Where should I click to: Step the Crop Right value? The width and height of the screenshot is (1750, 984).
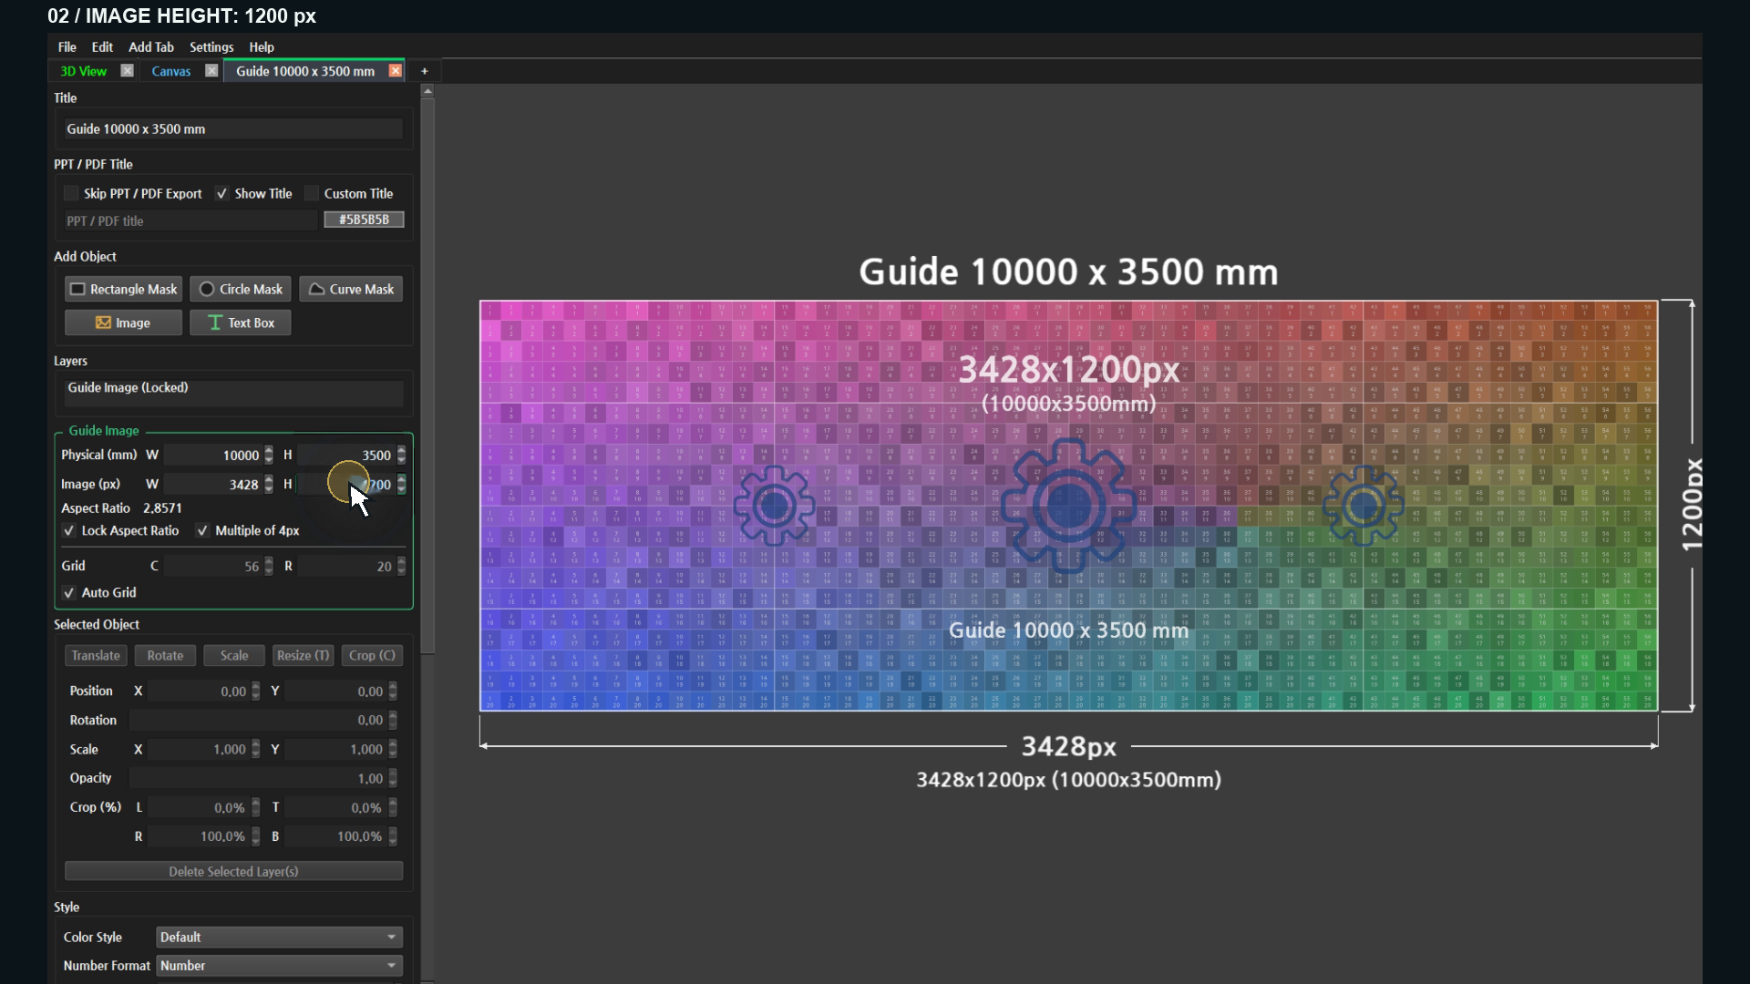coord(256,836)
